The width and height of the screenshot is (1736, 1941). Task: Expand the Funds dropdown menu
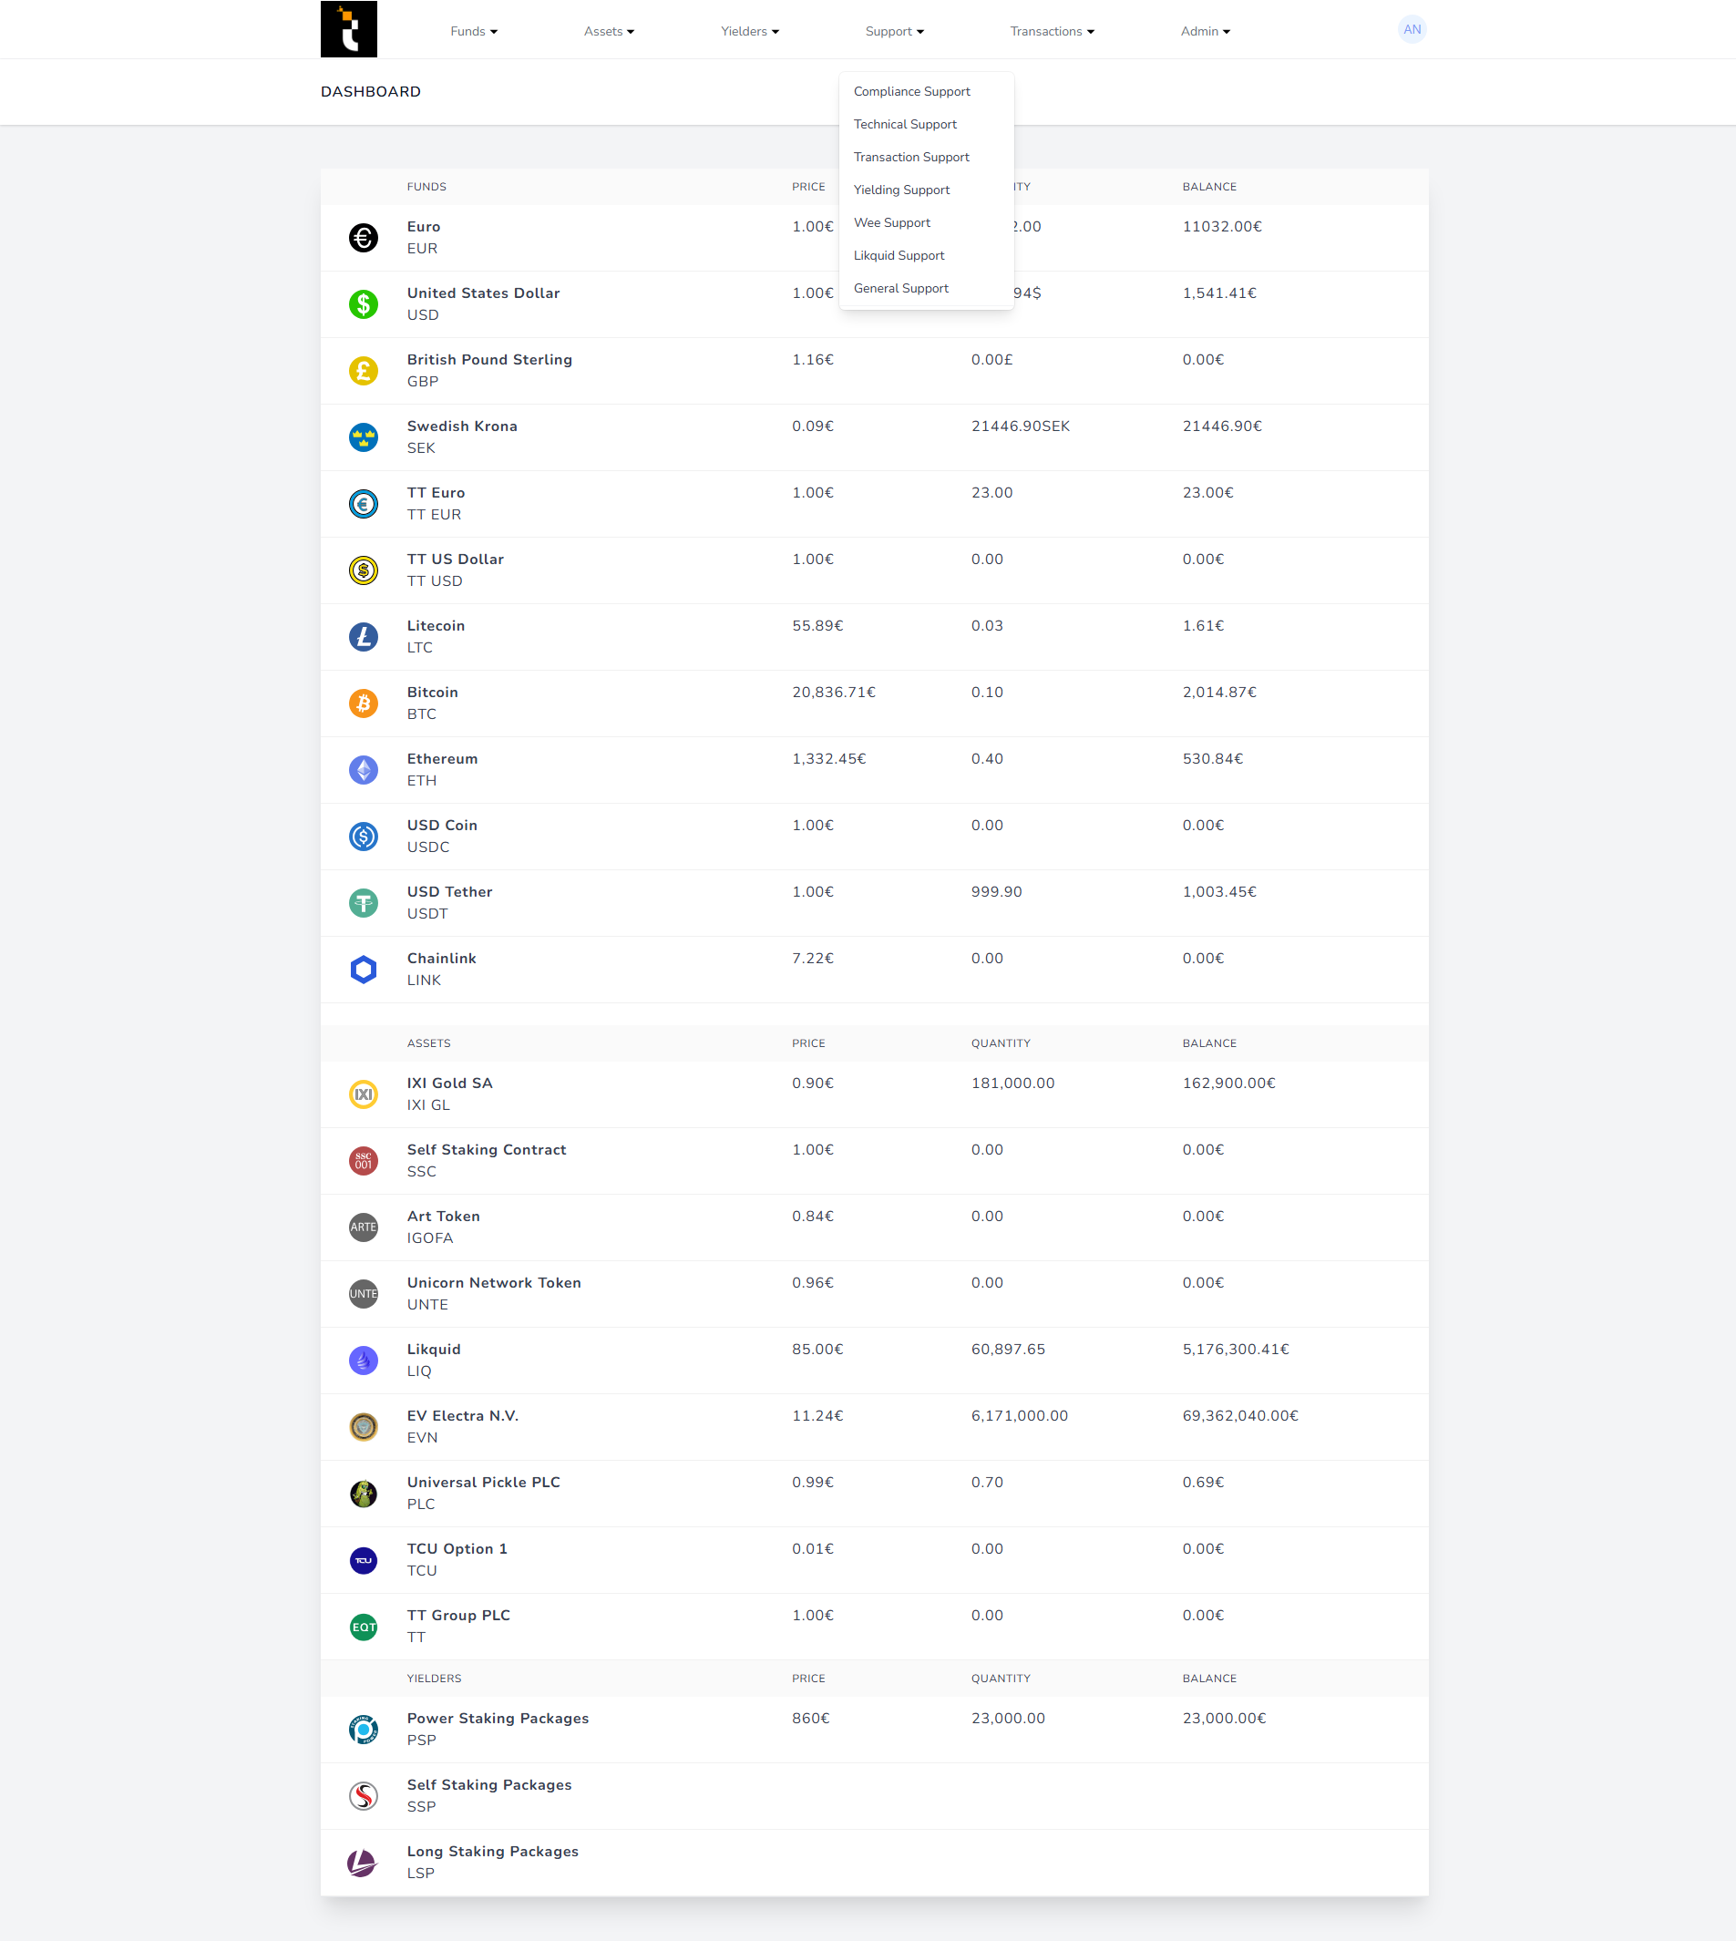474,32
